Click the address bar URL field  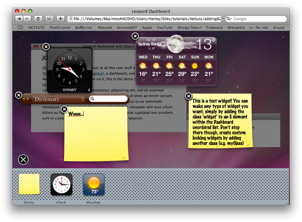pyautogui.click(x=144, y=19)
